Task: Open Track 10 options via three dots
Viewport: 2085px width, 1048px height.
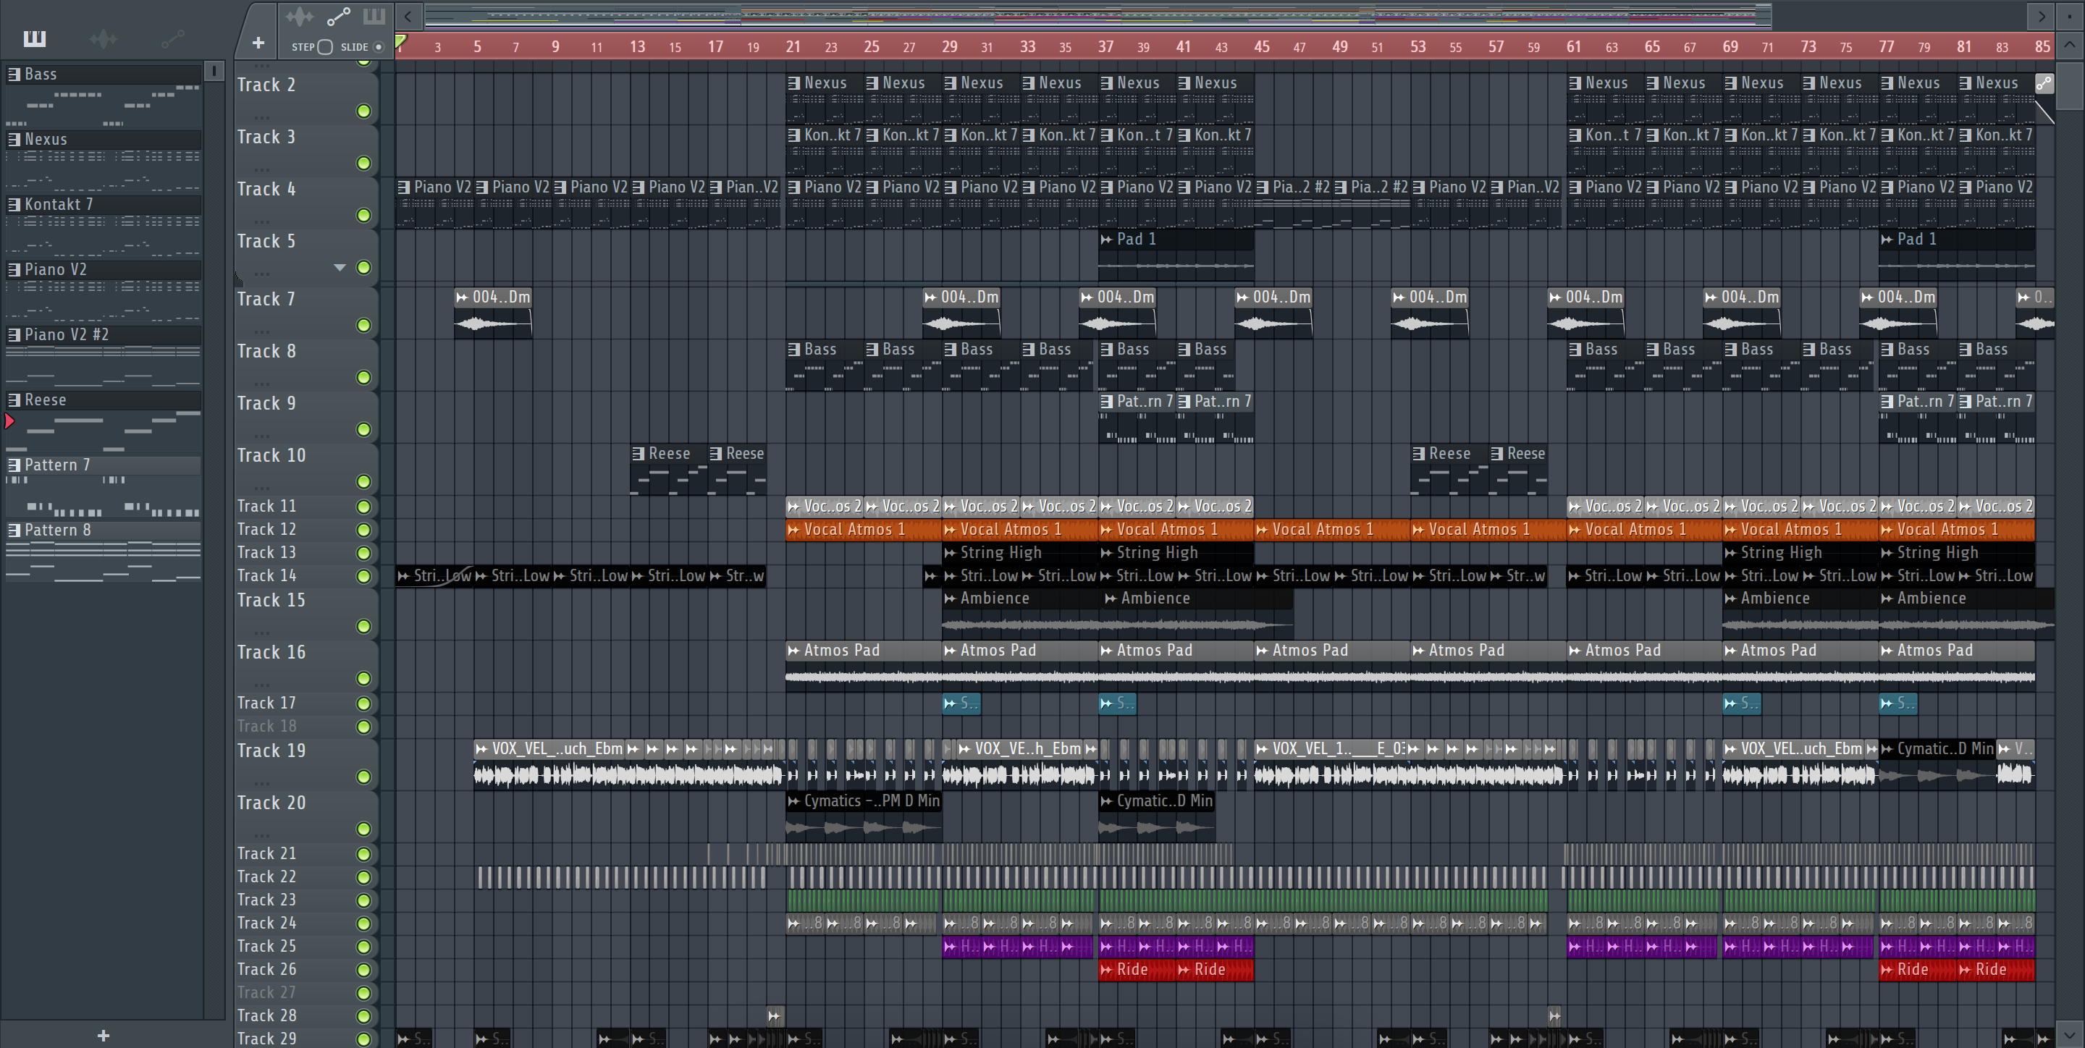Action: click(x=261, y=488)
